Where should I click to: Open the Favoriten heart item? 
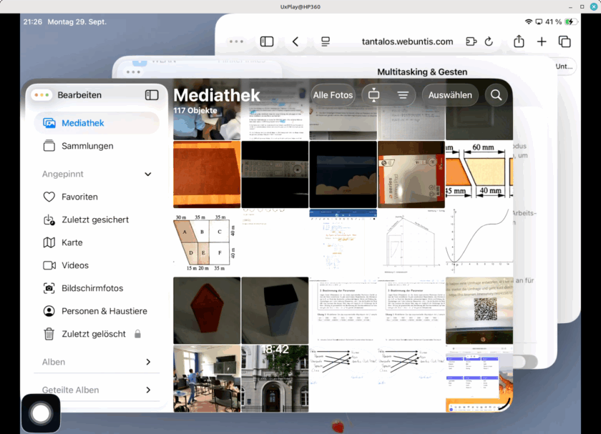(x=79, y=197)
